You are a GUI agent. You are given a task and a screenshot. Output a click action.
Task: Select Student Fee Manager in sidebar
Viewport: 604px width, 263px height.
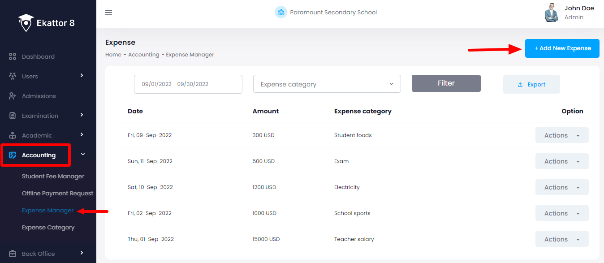tap(53, 176)
